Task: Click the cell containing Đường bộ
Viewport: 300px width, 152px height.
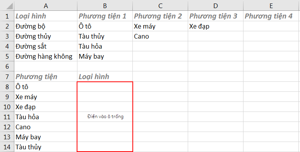Action: [46, 26]
